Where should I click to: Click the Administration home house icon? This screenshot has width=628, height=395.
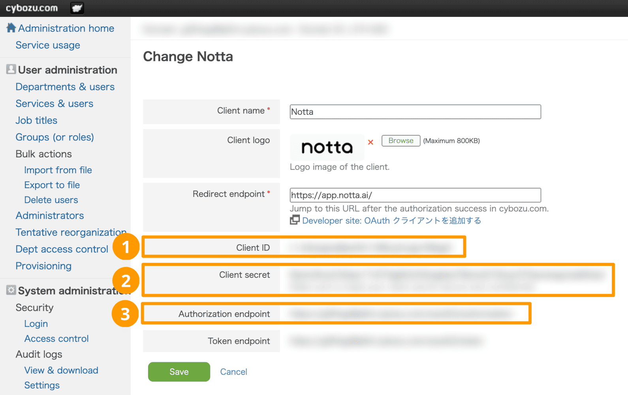[x=11, y=28]
